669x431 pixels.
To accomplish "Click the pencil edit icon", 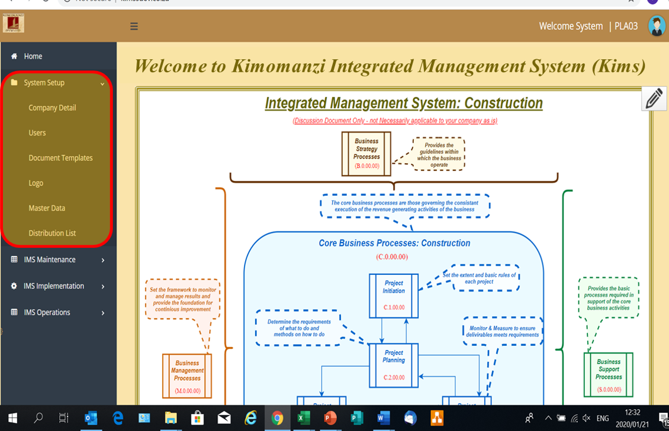I will click(x=654, y=98).
